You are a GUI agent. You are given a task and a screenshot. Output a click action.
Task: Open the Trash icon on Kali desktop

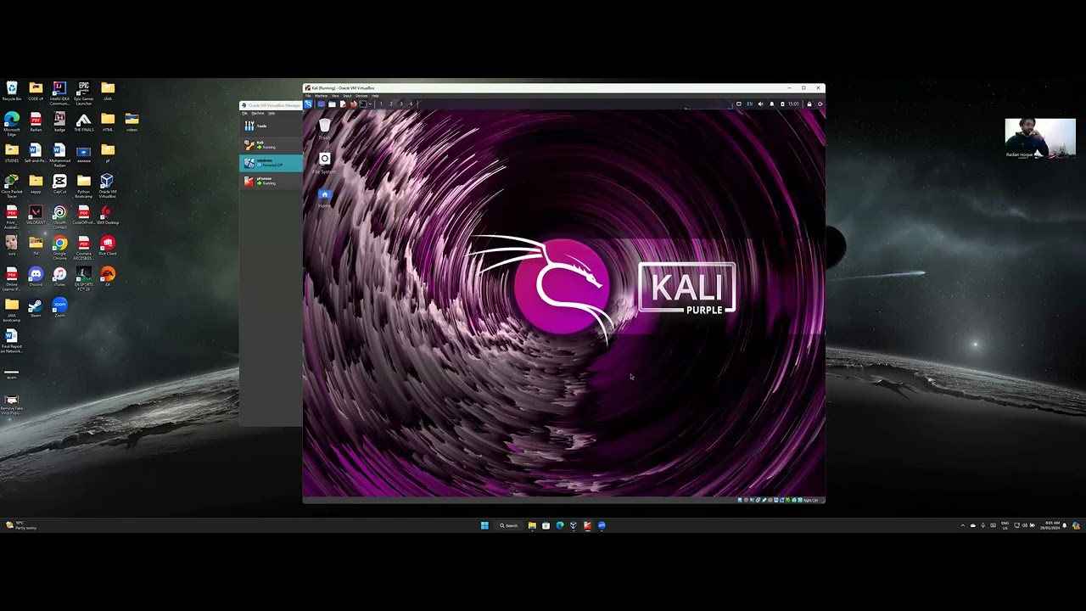point(324,127)
